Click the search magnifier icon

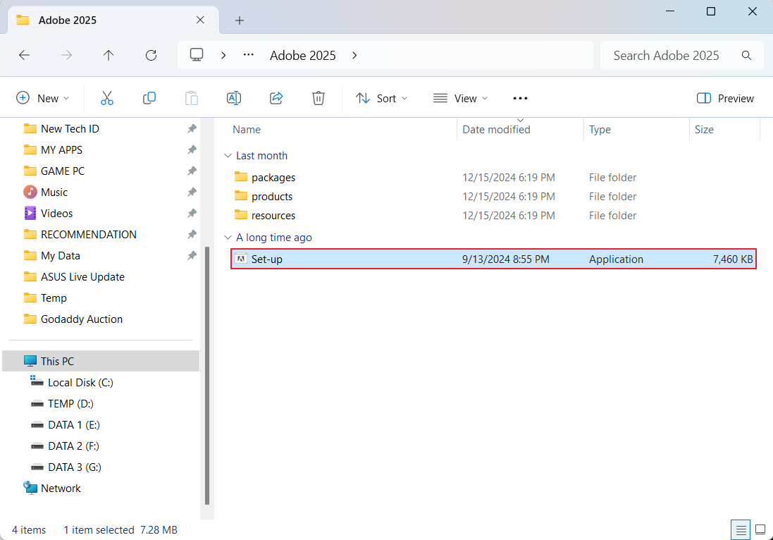pos(746,55)
